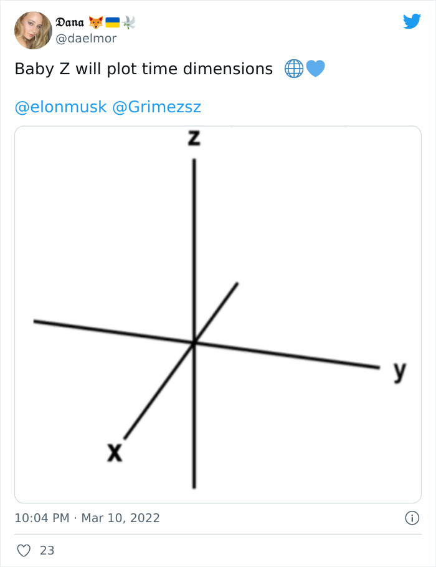This screenshot has width=436, height=567.
Task: Click the Y axis label in the image
Action: coord(400,369)
